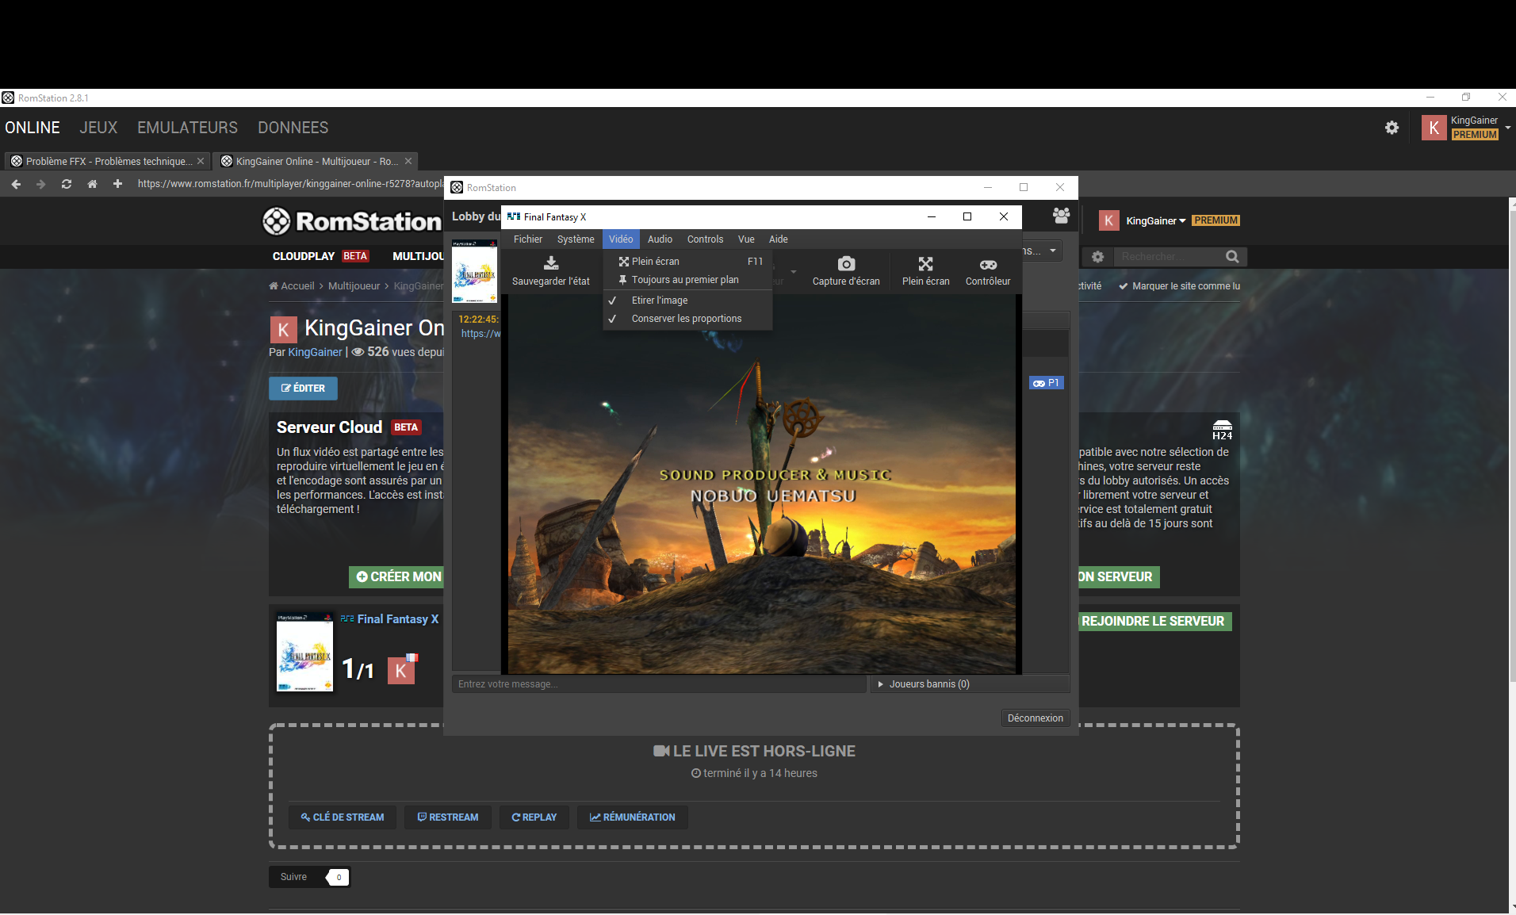The image size is (1516, 915).
Task: Click the chat link starting with https://w
Action: coord(480,334)
